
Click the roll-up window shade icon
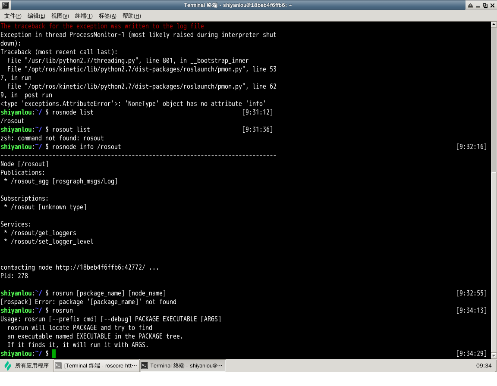469,5
